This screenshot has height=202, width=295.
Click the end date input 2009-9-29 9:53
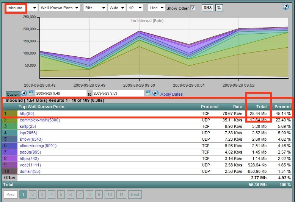pos(118,93)
